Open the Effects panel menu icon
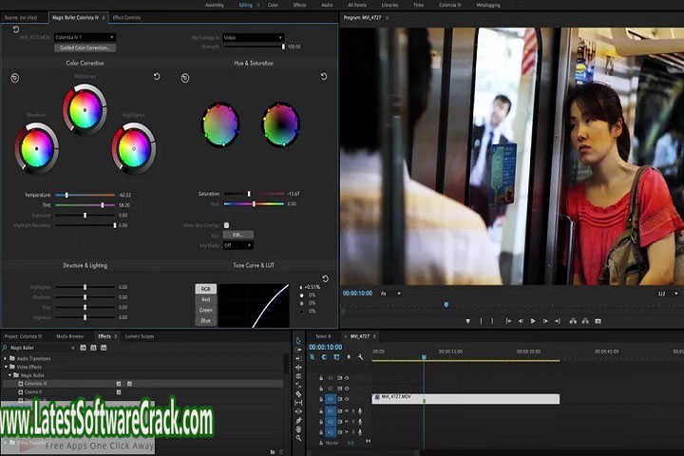 [x=116, y=336]
